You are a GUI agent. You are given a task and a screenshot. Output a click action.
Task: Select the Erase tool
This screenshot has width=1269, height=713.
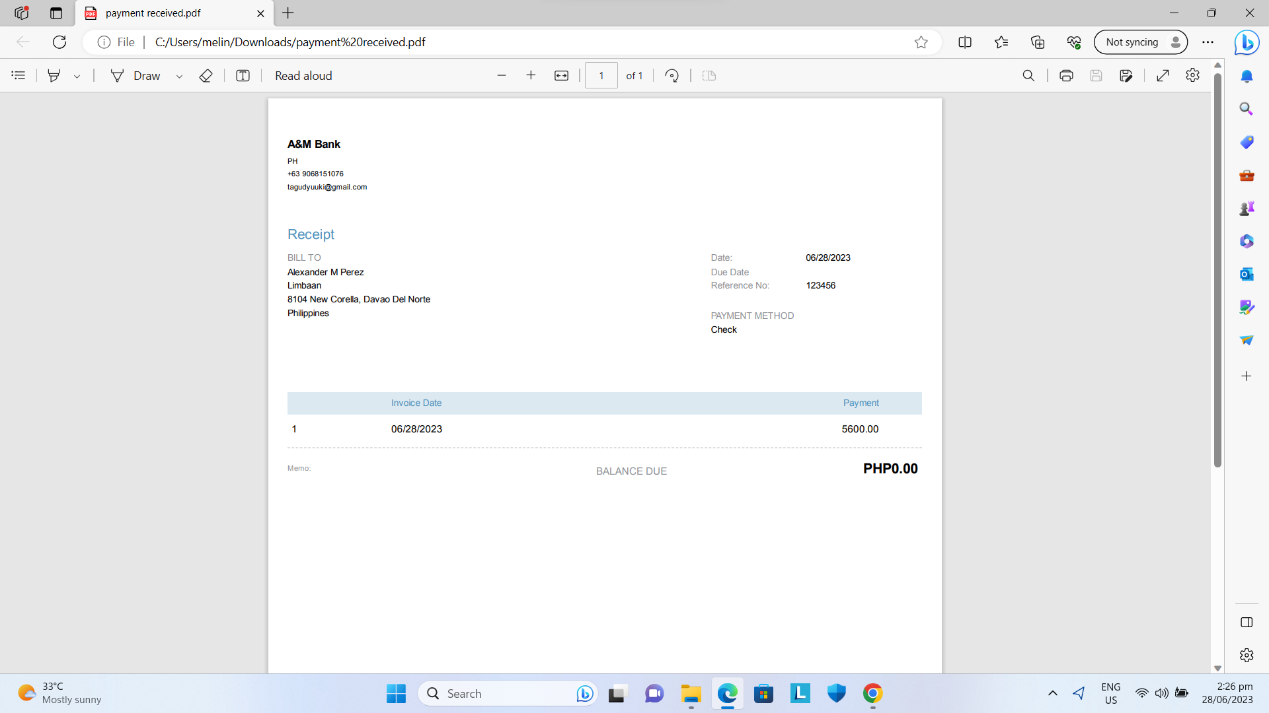pyautogui.click(x=206, y=75)
